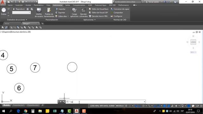Click the coordinates readout in status bar

pyautogui.click(x=102, y=106)
